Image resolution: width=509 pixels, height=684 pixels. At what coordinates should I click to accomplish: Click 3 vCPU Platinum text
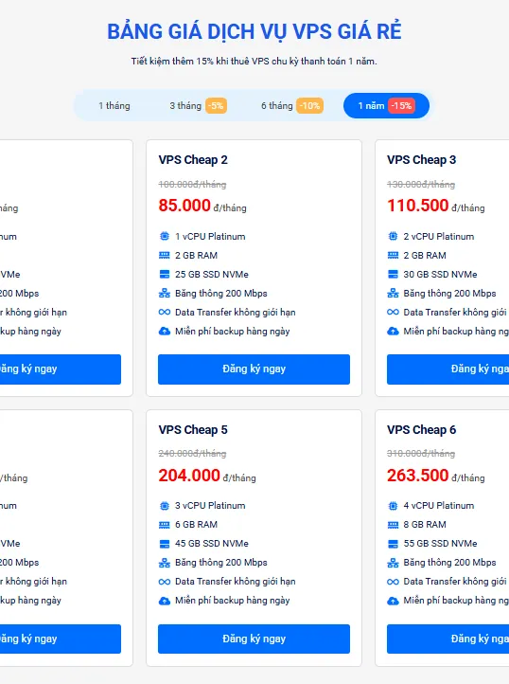click(x=210, y=506)
